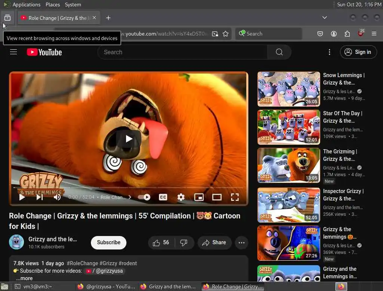The width and height of the screenshot is (383, 291).
Task: Click the YouTube Search input field
Action: point(183,52)
